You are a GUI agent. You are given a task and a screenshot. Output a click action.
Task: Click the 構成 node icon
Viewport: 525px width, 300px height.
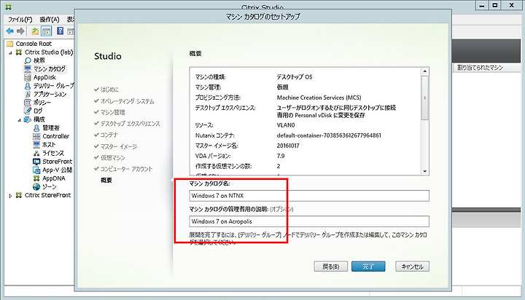pyautogui.click(x=28, y=119)
